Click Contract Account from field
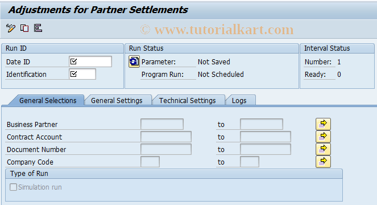This screenshot has width=377, height=205. (x=166, y=137)
